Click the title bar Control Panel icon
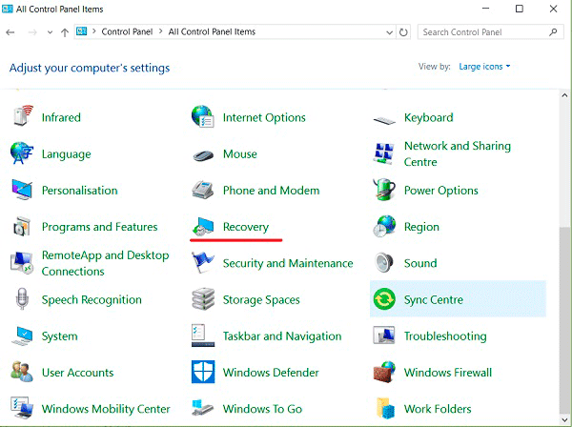The width and height of the screenshot is (572, 427). (x=8, y=9)
